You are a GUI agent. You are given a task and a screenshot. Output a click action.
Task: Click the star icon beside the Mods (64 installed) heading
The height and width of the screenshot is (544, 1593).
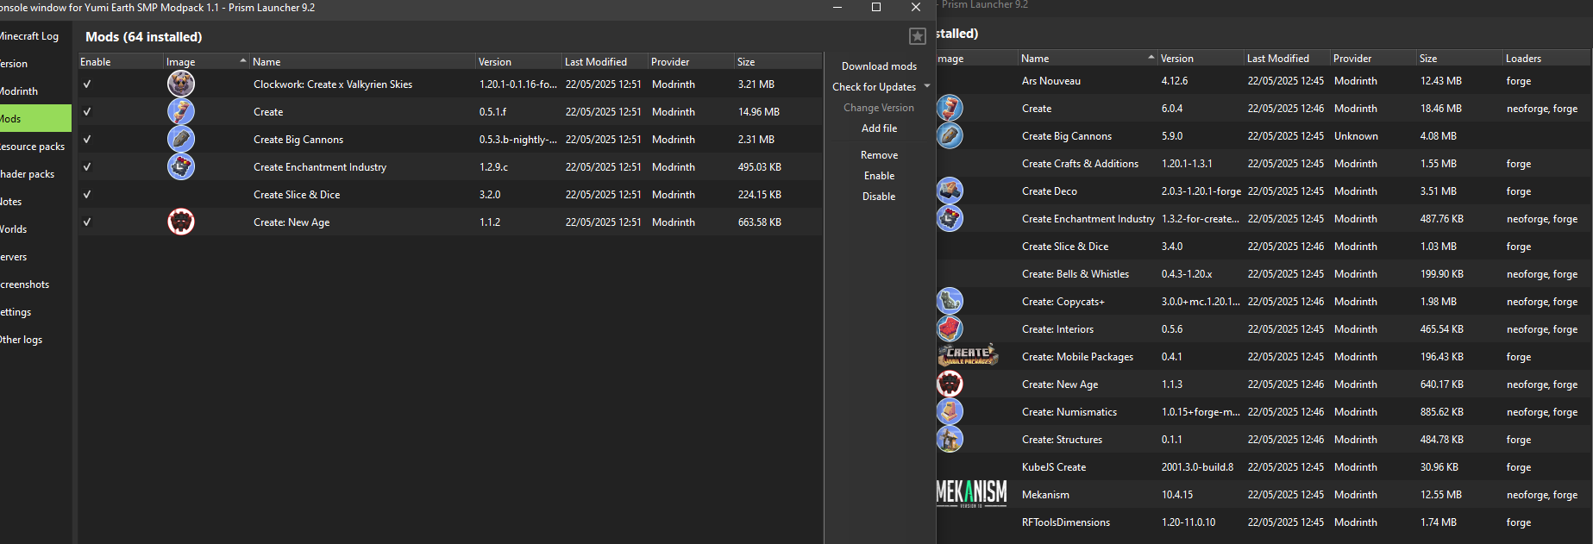pos(918,36)
